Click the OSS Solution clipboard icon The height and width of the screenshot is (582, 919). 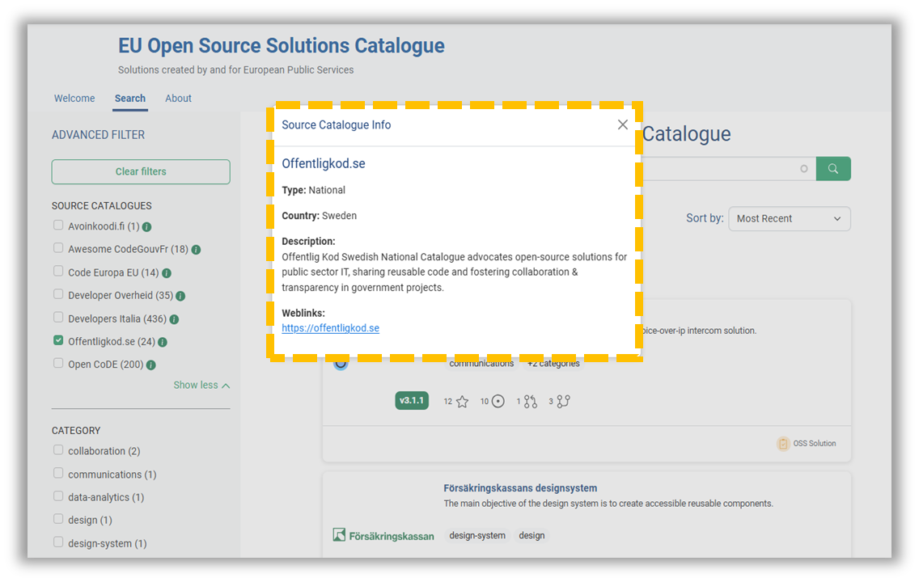click(783, 443)
